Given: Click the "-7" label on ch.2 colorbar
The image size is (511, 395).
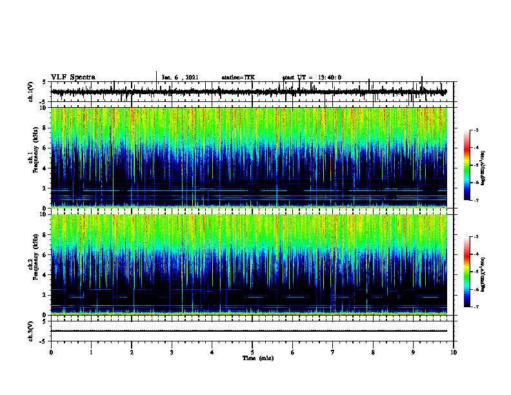Looking at the screenshot, I should (476, 307).
